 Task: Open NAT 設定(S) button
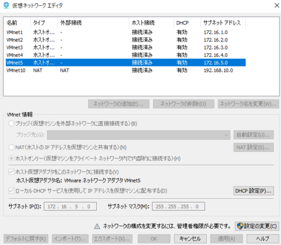253,147
